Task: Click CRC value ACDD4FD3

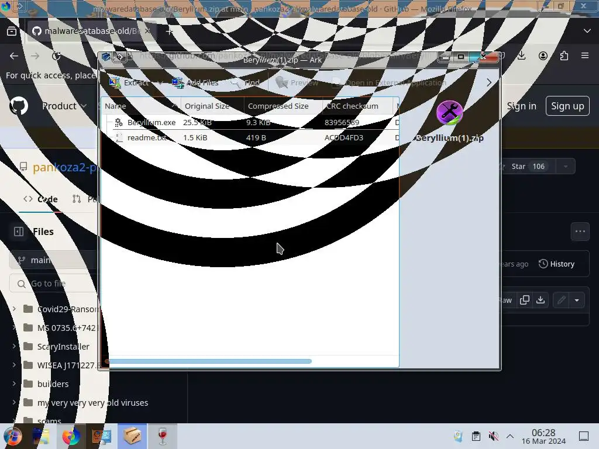Action: (344, 137)
